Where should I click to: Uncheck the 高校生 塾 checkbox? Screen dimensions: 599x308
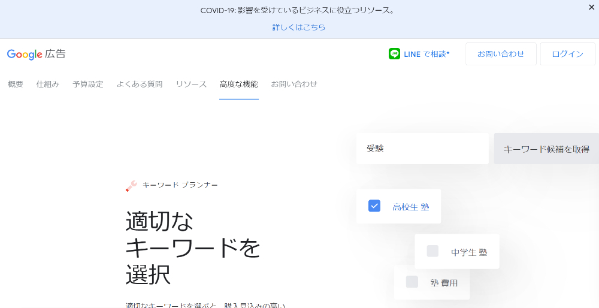point(374,206)
